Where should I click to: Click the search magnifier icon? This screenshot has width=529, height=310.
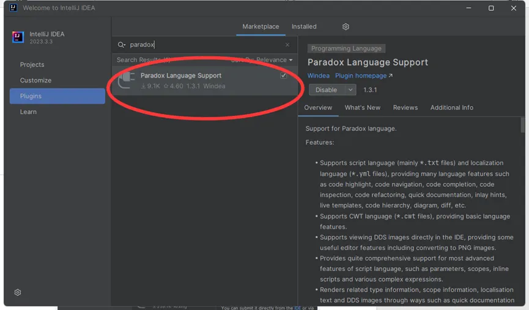click(x=121, y=45)
